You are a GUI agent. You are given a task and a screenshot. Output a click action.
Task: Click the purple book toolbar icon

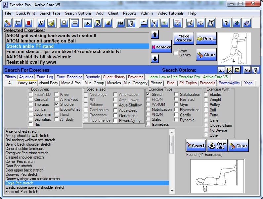pos(247,23)
